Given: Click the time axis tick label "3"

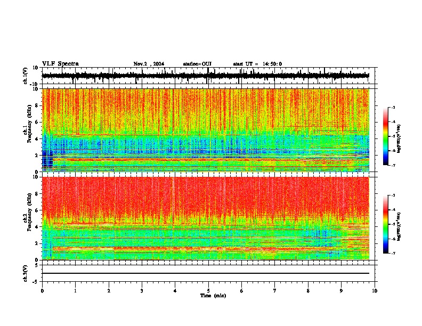Looking at the screenshot, I should click(x=142, y=291).
